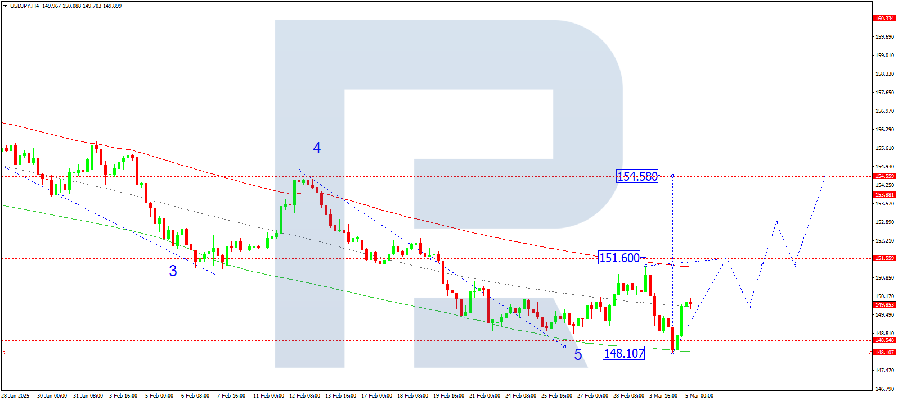The width and height of the screenshot is (898, 402).
Task: Click the 19 Feb 16:00 date label
Action: (448, 396)
